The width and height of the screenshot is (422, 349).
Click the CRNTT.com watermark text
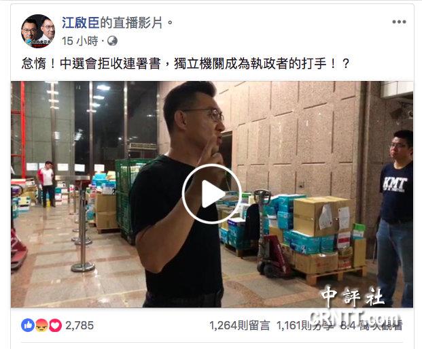click(354, 317)
